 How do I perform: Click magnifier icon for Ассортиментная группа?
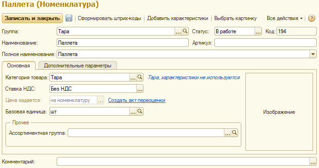tap(234, 133)
